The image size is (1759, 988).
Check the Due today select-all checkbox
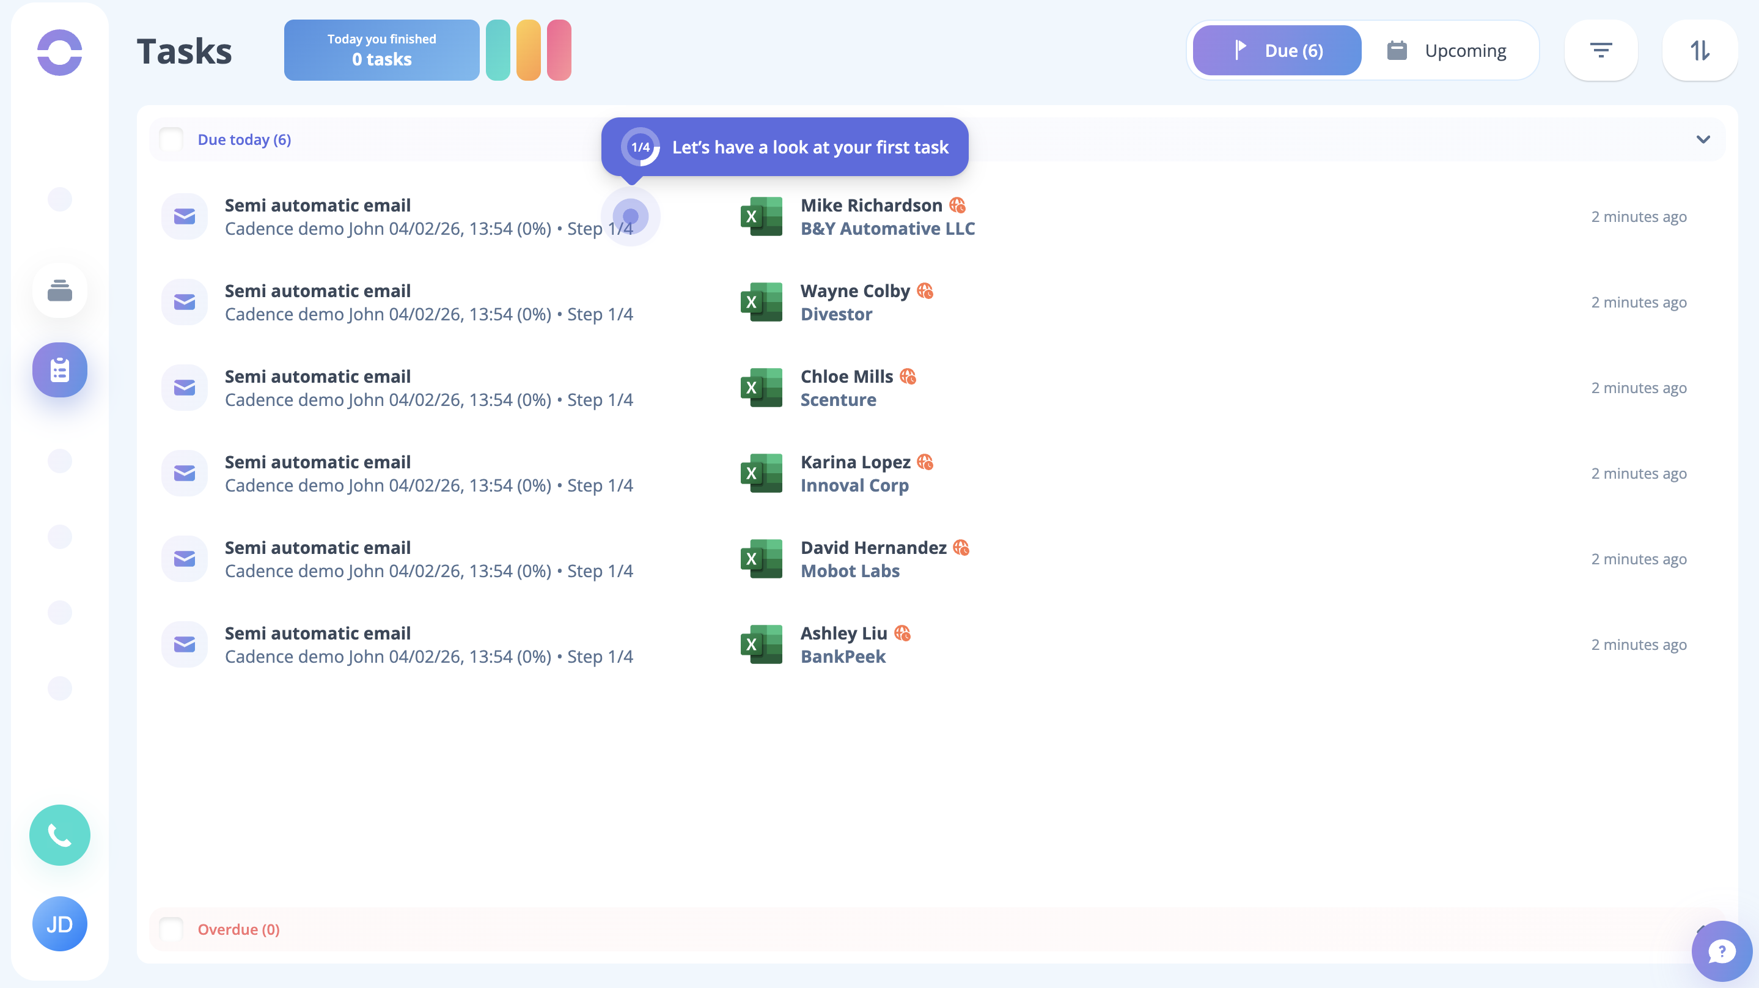coord(171,139)
